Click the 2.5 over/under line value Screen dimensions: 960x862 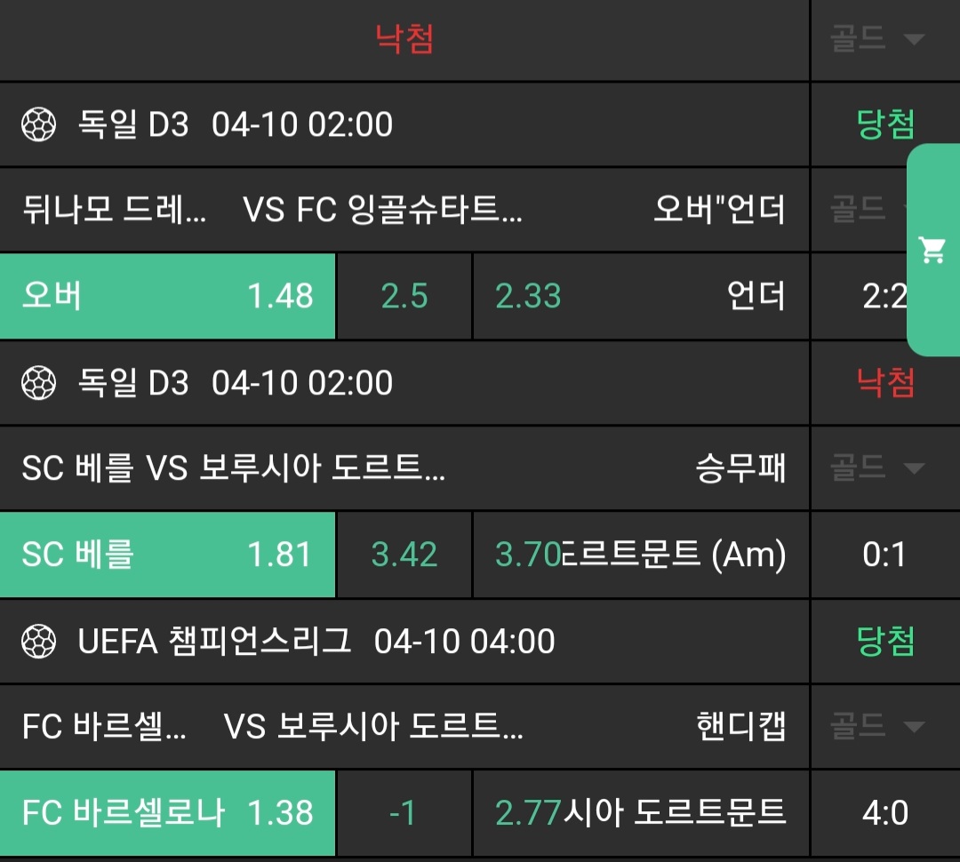coord(404,296)
